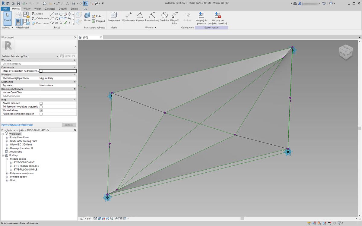Open the Zarządzaj ribbon tab
This screenshot has width=362, height=226.
(50, 9)
